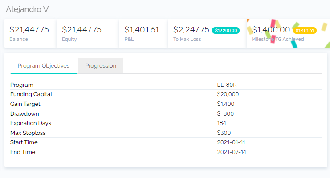The height and width of the screenshot is (178, 330).
Task: Click the Expiration Days row label
Action: 31,123
